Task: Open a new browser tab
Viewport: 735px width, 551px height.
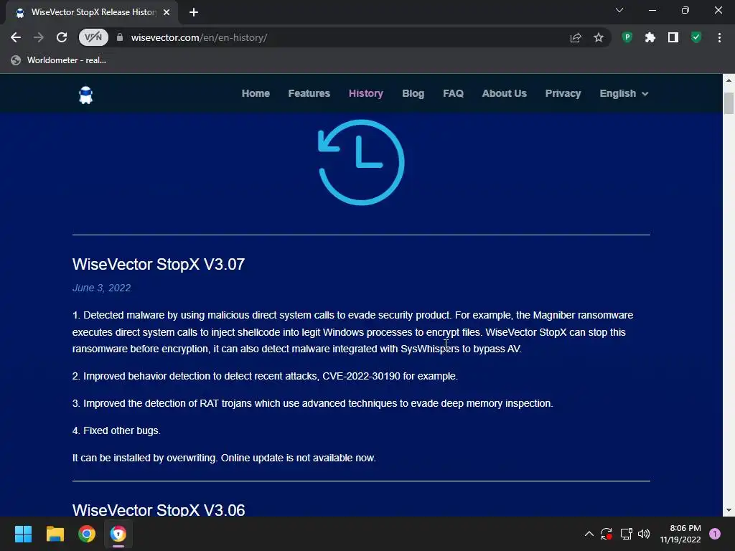Action: 194,12
